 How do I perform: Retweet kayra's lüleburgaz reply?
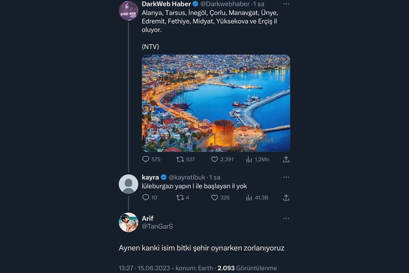pyautogui.click(x=180, y=197)
